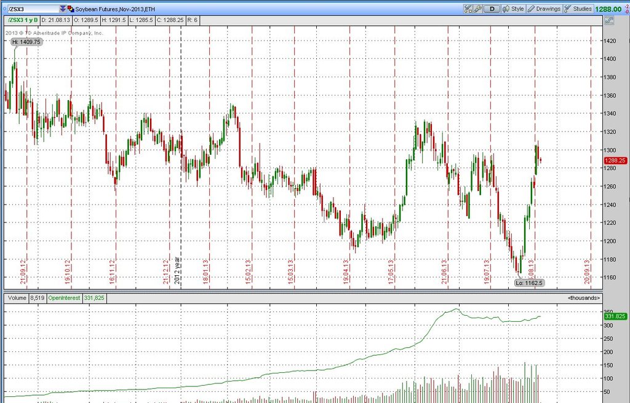
Task: Open the Studies menu
Action: click(582, 9)
